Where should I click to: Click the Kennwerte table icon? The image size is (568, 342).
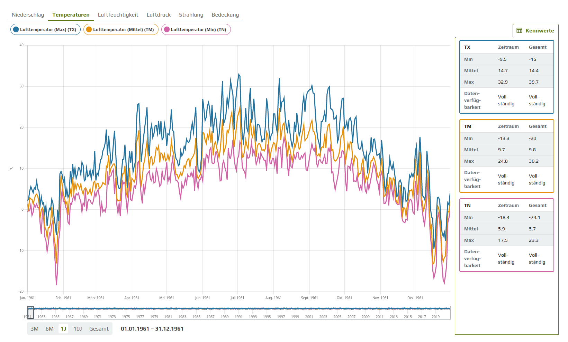click(x=519, y=30)
